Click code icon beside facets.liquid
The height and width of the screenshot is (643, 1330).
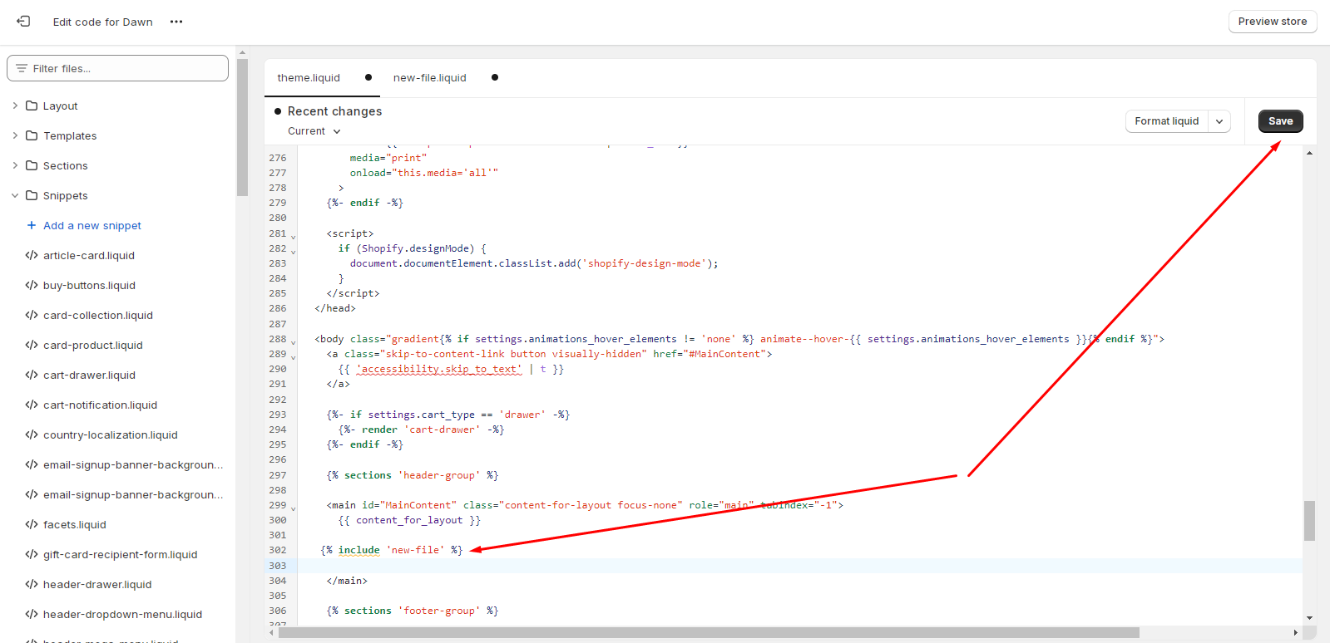pyautogui.click(x=32, y=524)
